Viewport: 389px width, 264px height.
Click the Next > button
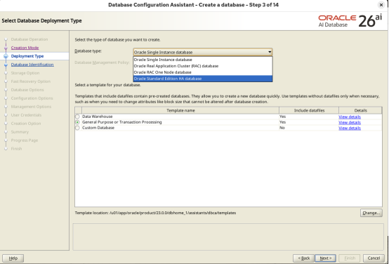pos(325,258)
